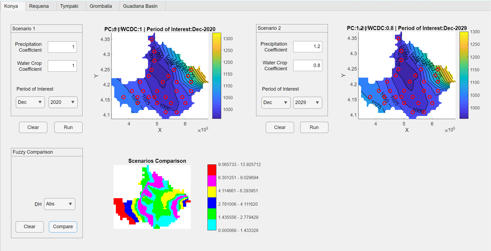The width and height of the screenshot is (491, 251).
Task: Click the yellow legend swatch 4.114661 - 6.293951
Action: [212, 192]
